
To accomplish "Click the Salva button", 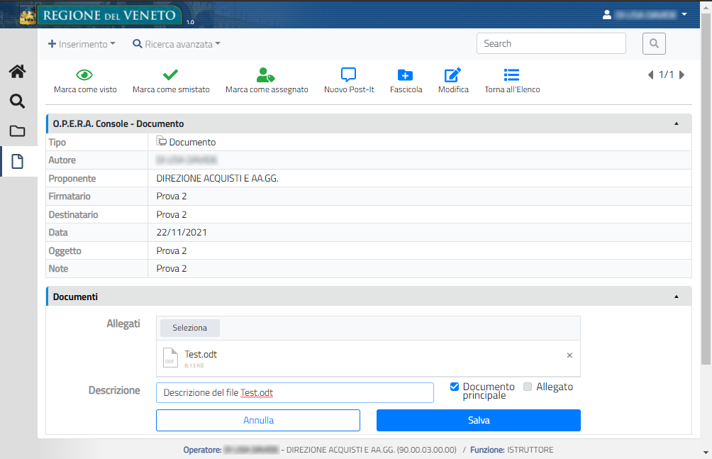I will pyautogui.click(x=479, y=421).
